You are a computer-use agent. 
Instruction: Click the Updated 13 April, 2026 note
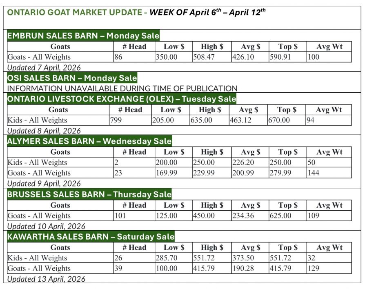pos(46,279)
